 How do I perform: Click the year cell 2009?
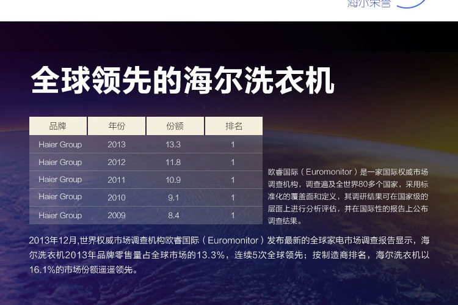coord(117,216)
